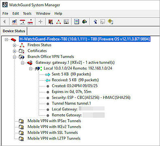Open the Edit menu
The height and width of the screenshot is (146, 160).
[16, 13]
